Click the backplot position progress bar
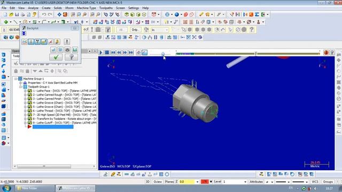This screenshot has width=342, height=192. pyautogui.click(x=248, y=53)
